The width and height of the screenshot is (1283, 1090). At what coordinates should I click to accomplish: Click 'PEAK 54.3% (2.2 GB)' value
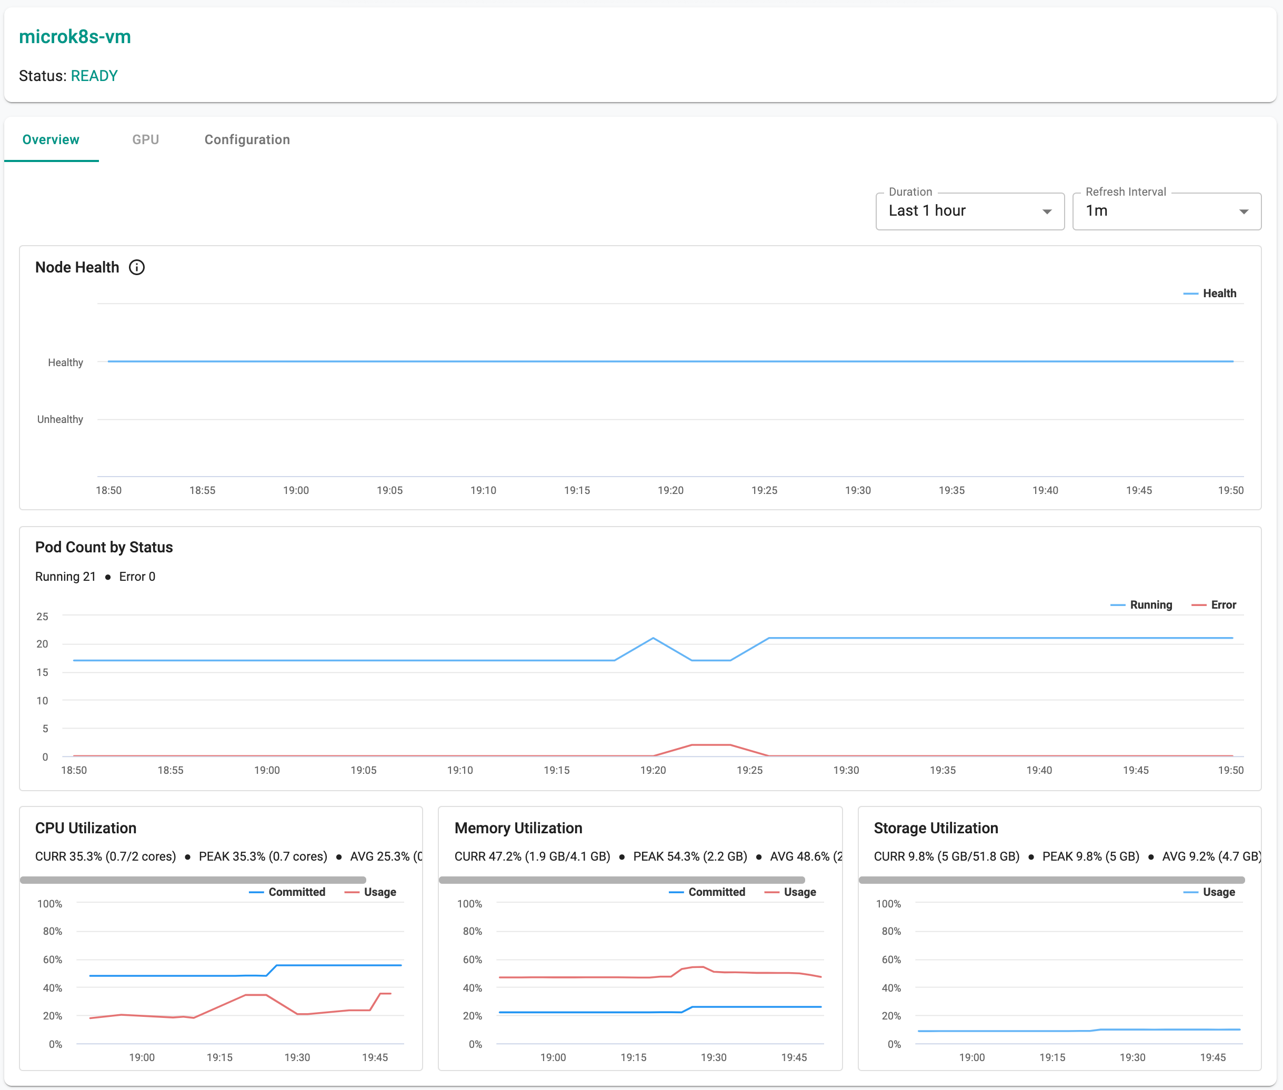point(690,856)
